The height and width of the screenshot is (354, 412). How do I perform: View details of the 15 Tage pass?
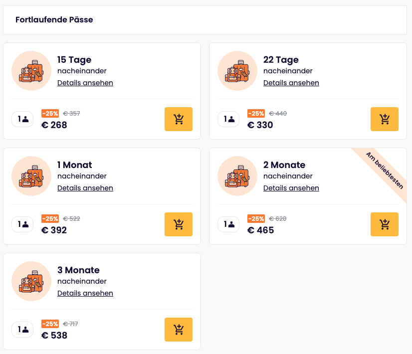pyautogui.click(x=85, y=83)
